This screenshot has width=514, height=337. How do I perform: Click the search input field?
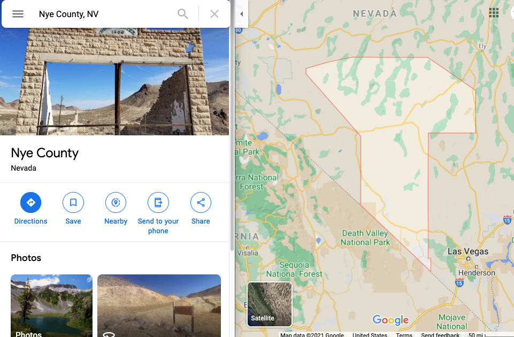105,14
